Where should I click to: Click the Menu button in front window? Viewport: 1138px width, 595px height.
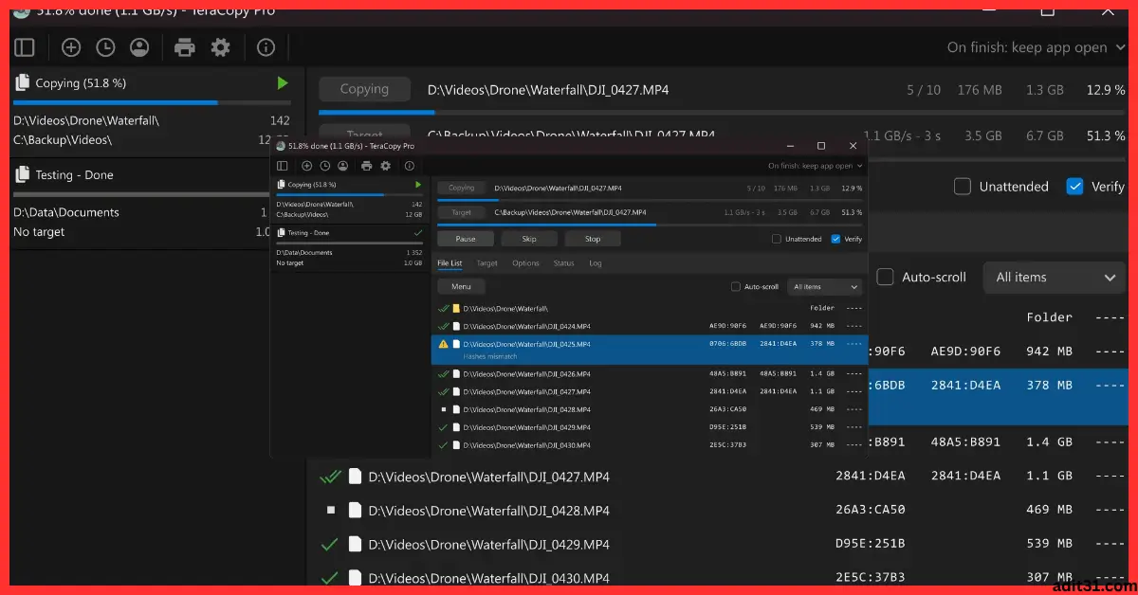point(461,286)
